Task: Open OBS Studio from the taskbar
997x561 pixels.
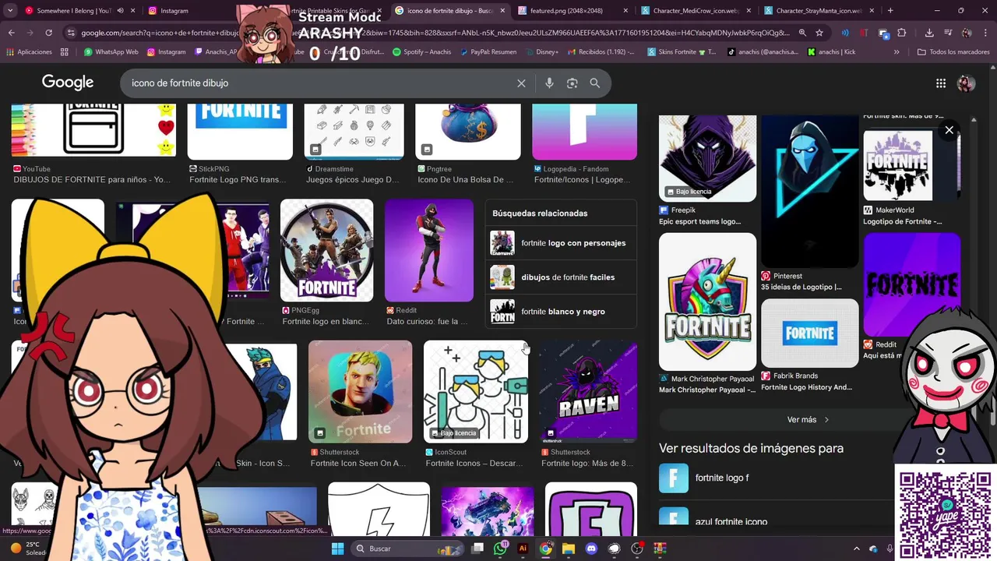Action: [x=637, y=549]
